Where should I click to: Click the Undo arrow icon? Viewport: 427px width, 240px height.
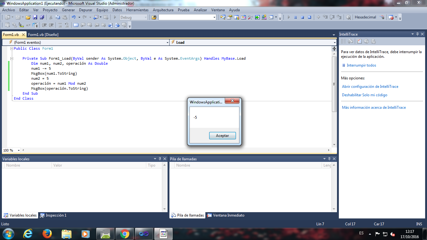point(73,17)
